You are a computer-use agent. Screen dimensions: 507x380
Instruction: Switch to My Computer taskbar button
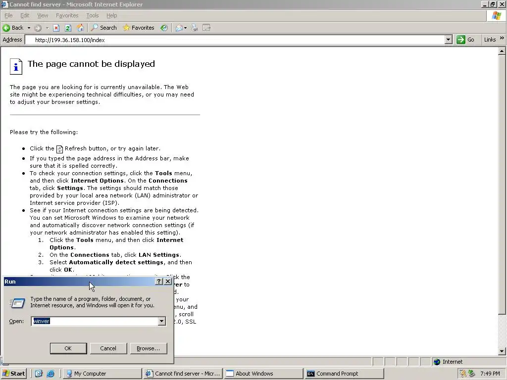(x=101, y=374)
